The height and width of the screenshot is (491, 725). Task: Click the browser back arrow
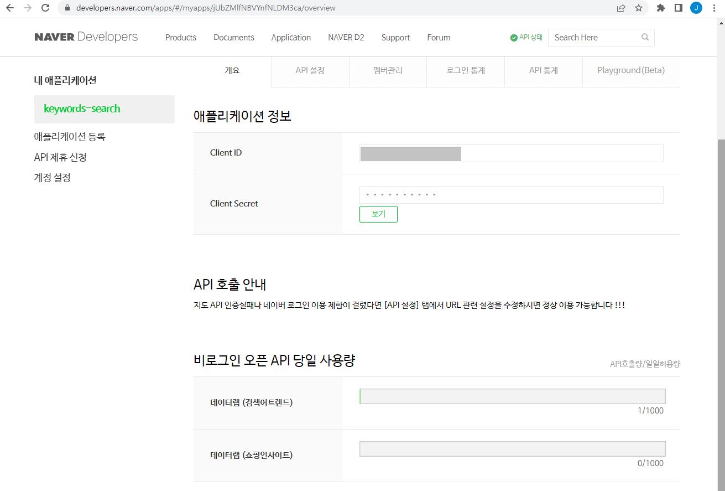coord(11,8)
